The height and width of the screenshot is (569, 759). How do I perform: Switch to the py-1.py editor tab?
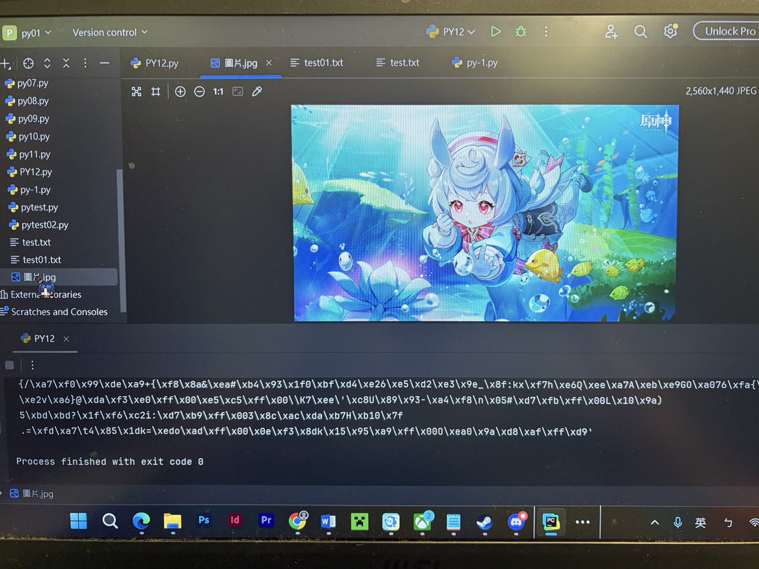474,63
